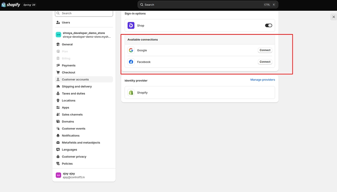Click the Billing icon
The height and width of the screenshot is (192, 337).
pos(58,58)
